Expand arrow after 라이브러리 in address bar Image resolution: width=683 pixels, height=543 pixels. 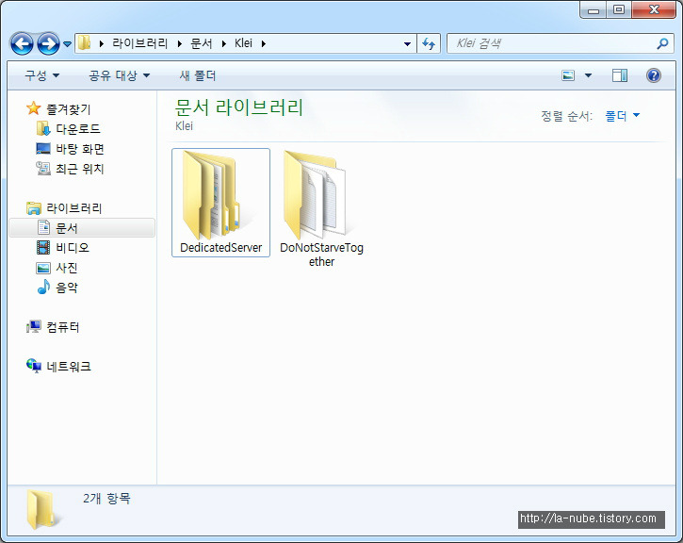pyautogui.click(x=179, y=43)
